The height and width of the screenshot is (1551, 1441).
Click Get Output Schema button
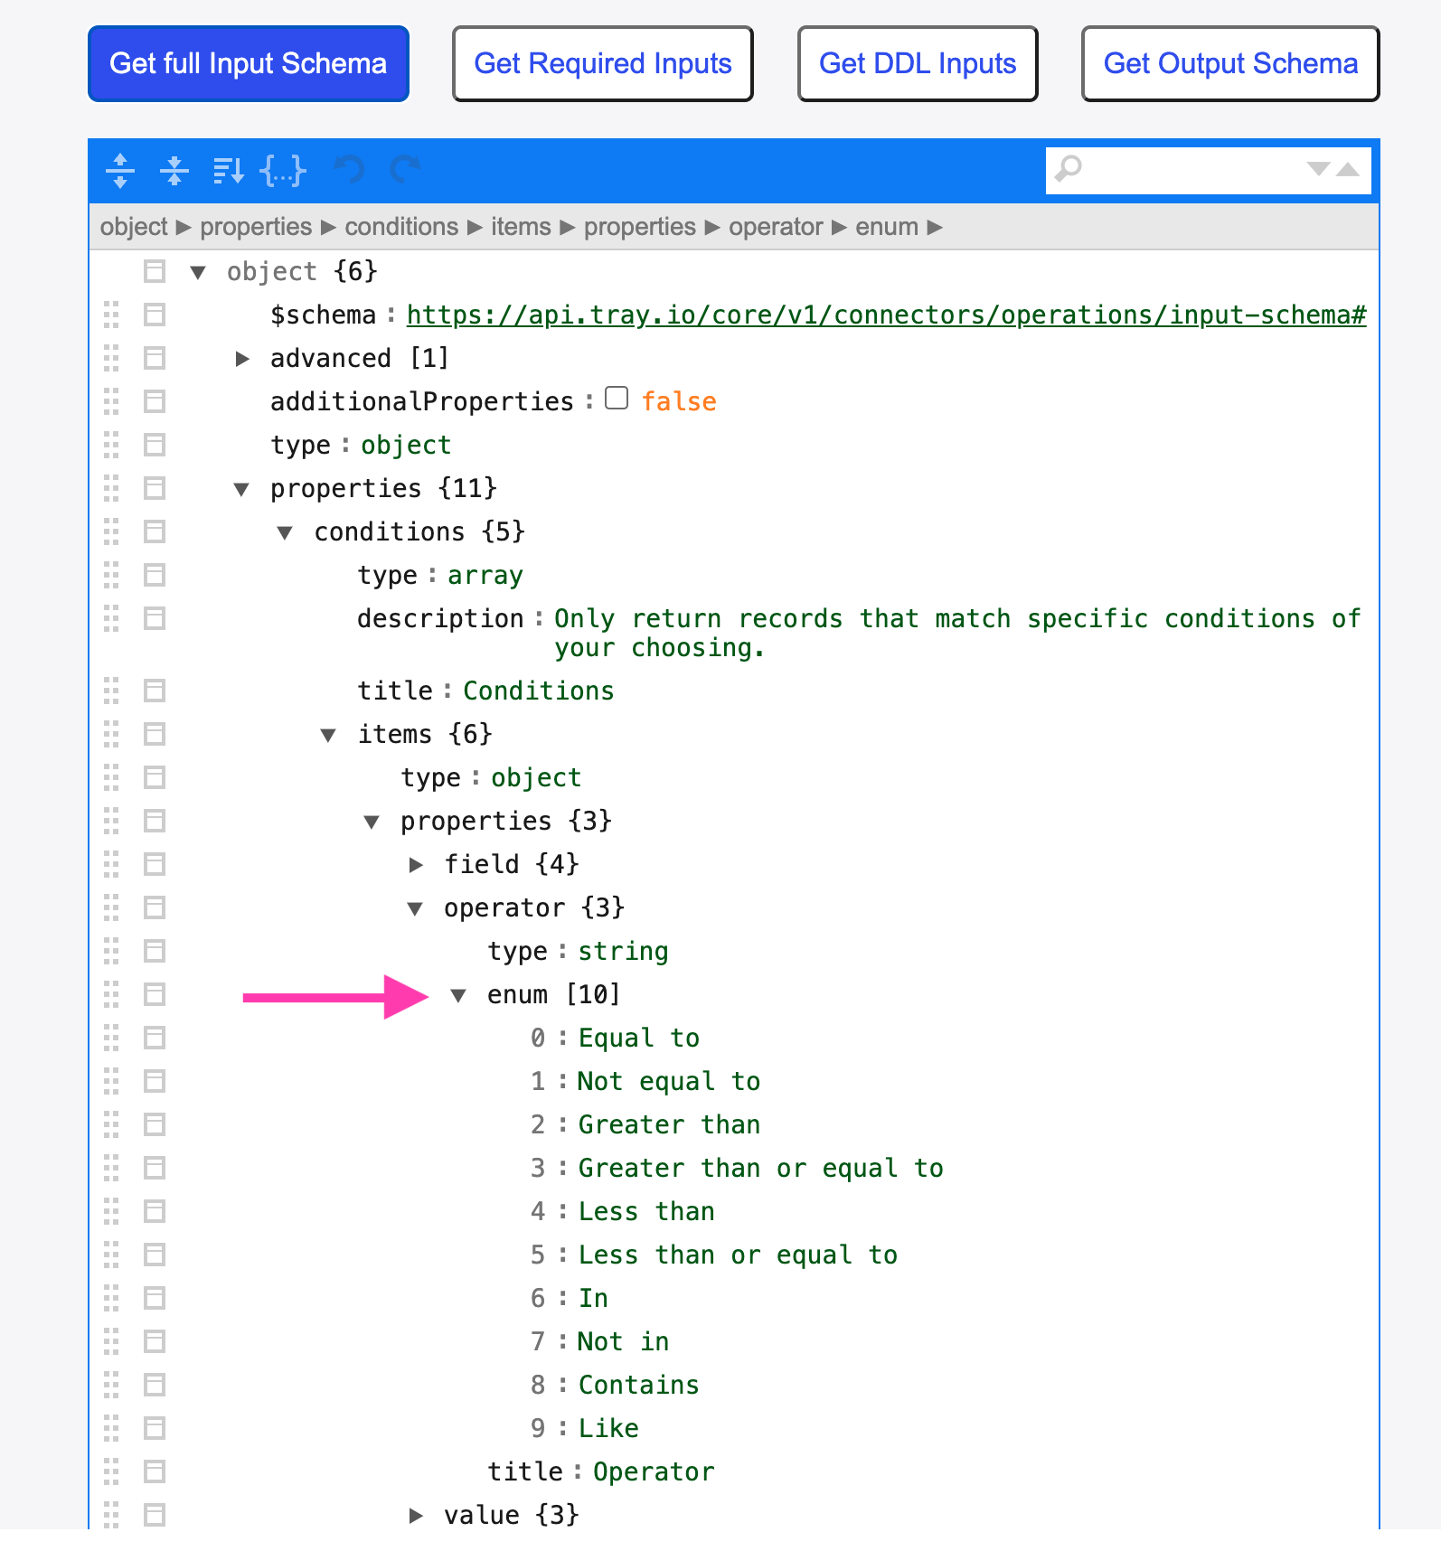[1230, 63]
